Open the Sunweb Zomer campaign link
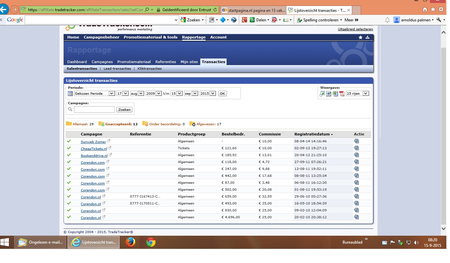Viewport: 450px width, 263px height. pyautogui.click(x=93, y=142)
